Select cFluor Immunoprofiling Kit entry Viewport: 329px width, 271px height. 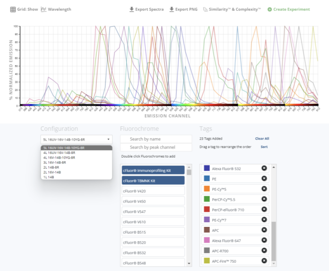click(x=153, y=170)
